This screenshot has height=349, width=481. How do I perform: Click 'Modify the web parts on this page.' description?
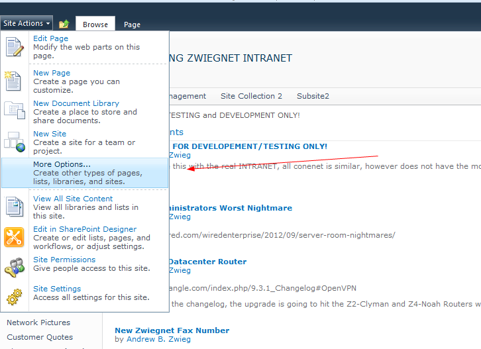tap(87, 52)
